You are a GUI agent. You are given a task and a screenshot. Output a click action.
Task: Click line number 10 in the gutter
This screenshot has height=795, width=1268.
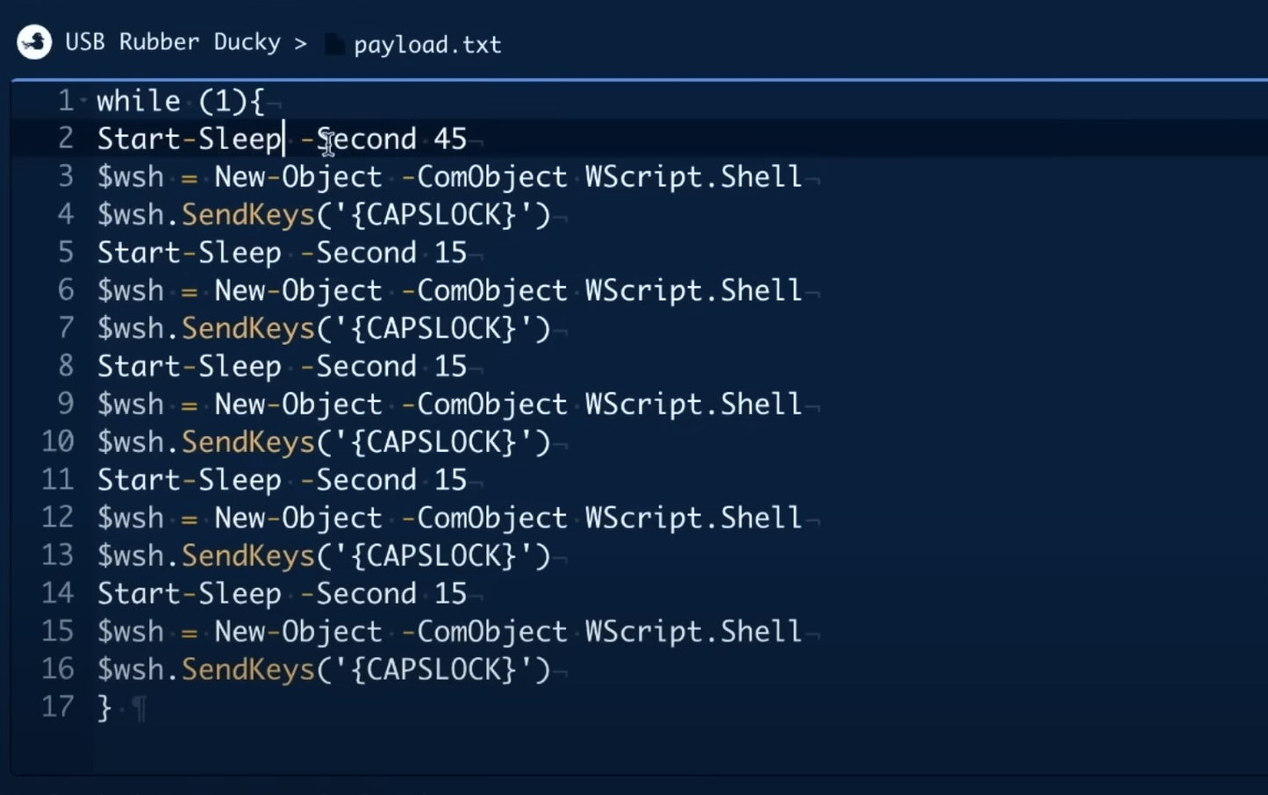(58, 441)
